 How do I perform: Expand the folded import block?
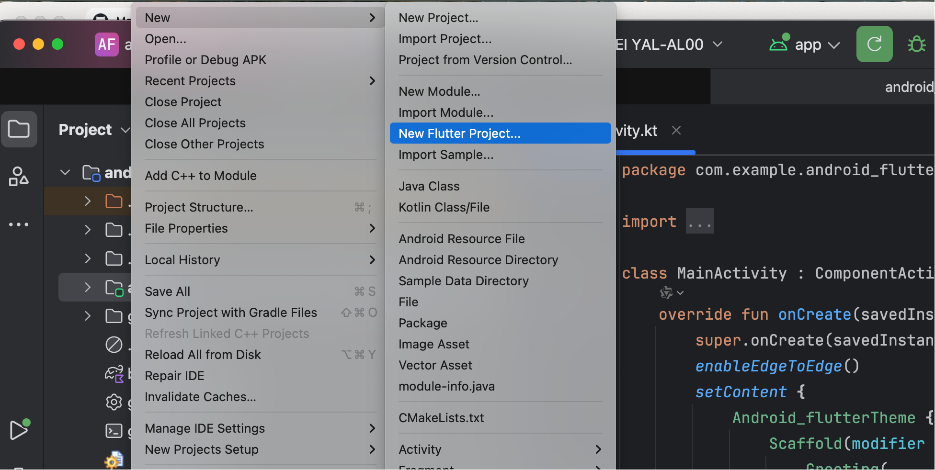point(699,221)
